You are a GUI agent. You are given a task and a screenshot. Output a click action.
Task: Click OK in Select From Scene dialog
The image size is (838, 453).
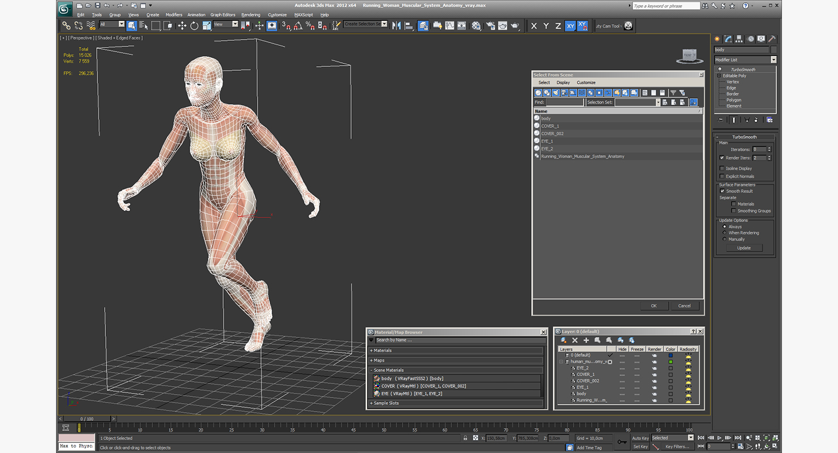point(653,306)
